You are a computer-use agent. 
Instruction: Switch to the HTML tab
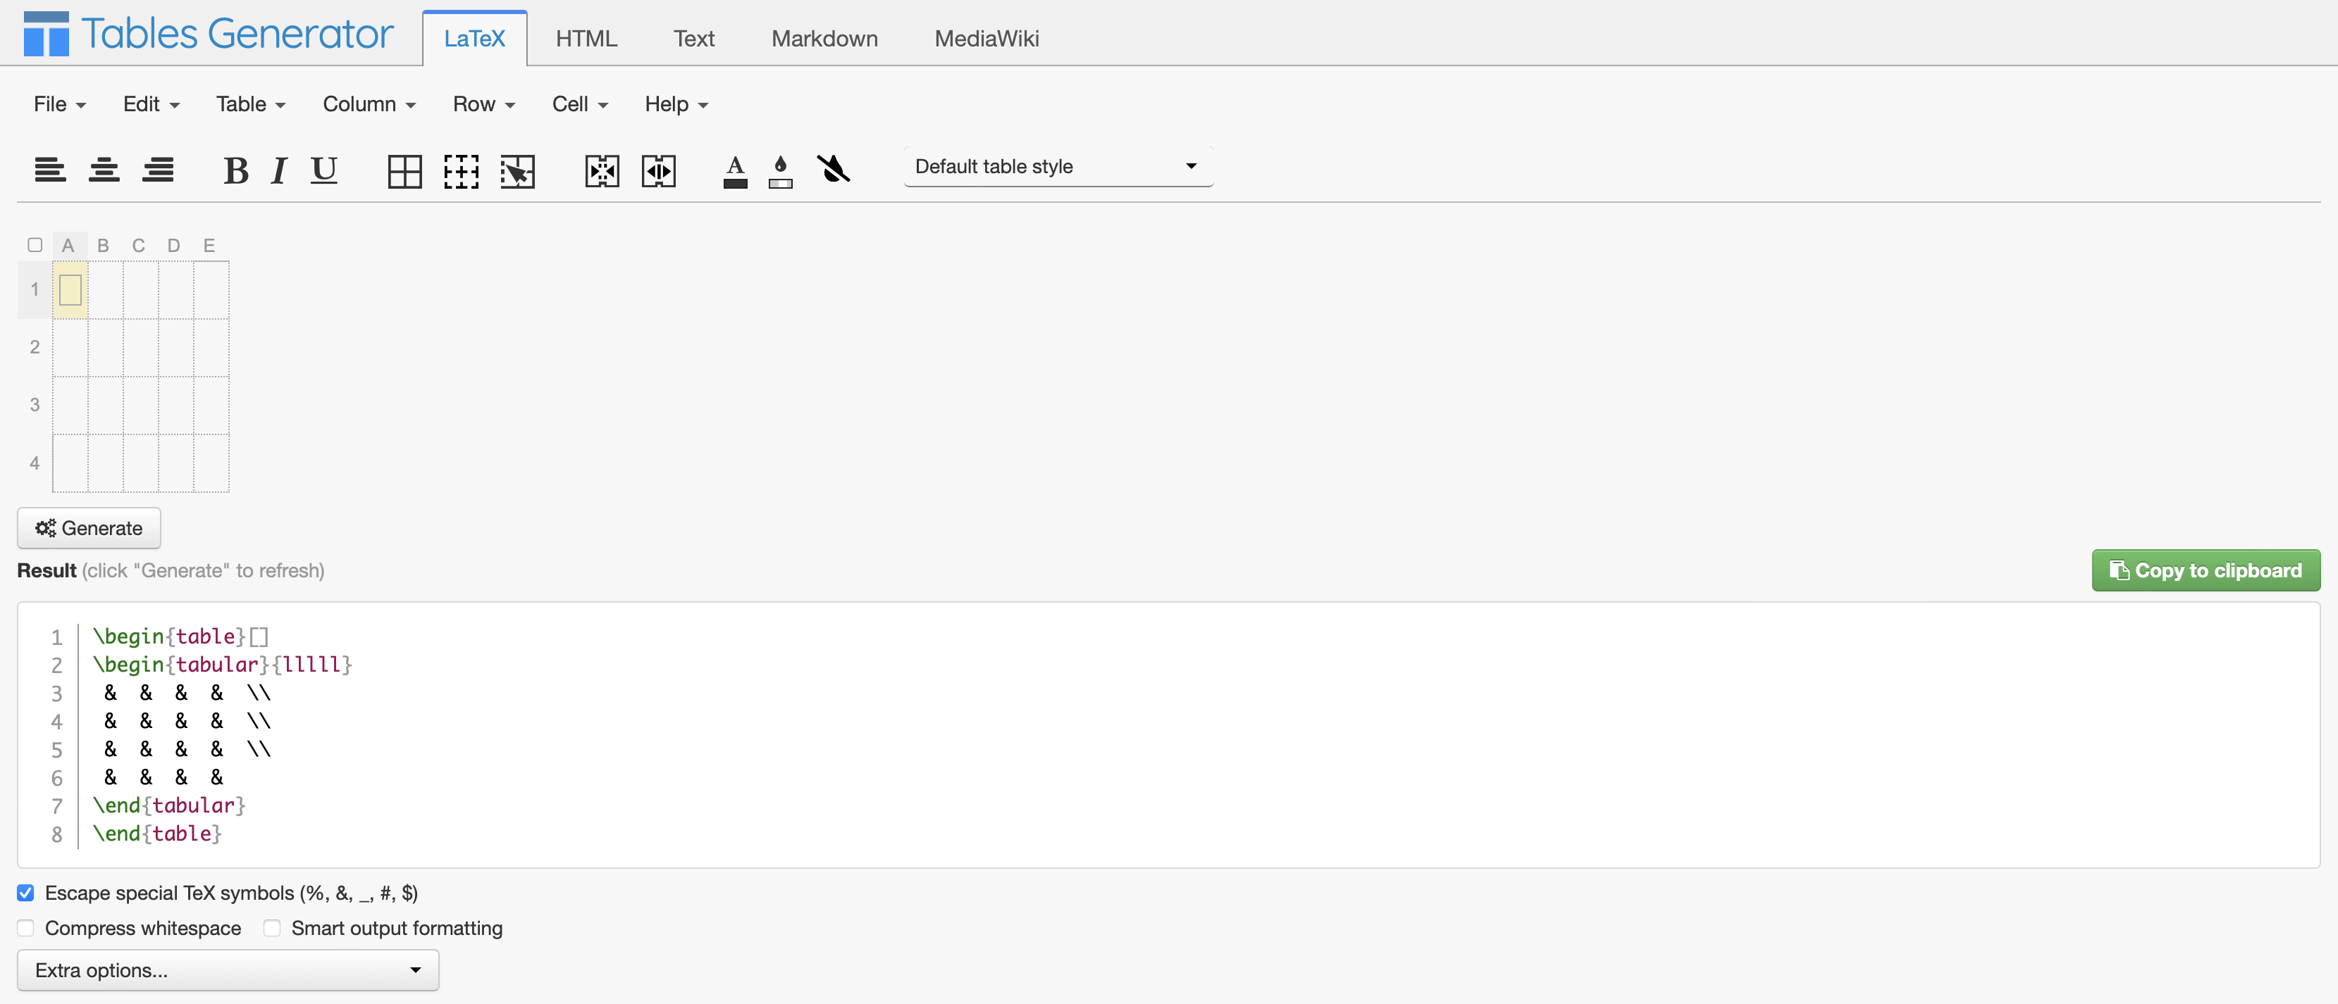click(586, 38)
